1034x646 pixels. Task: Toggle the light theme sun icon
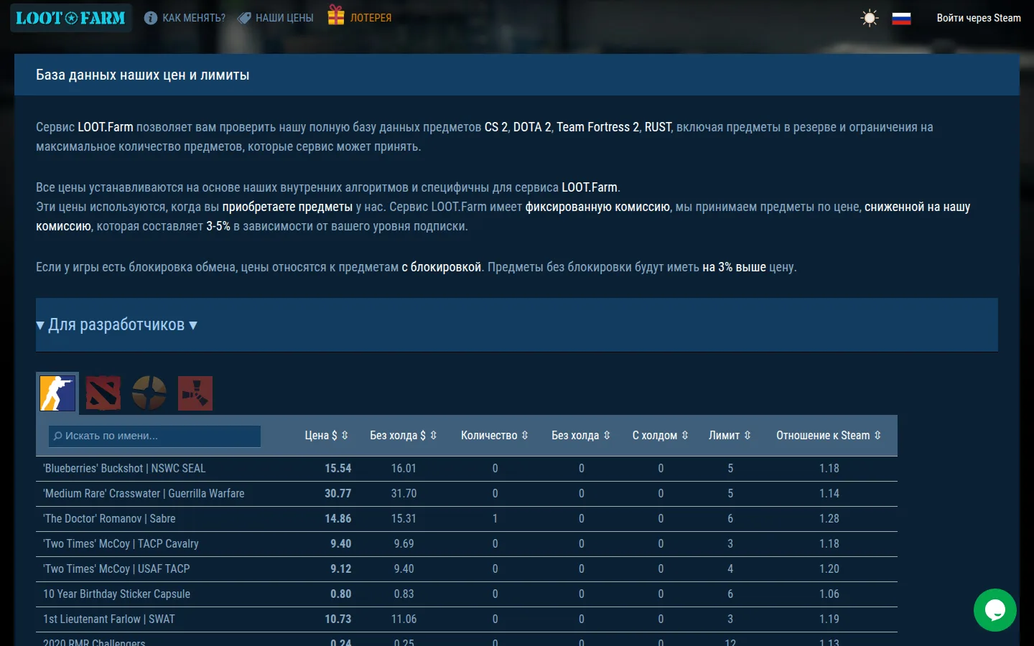(x=870, y=18)
